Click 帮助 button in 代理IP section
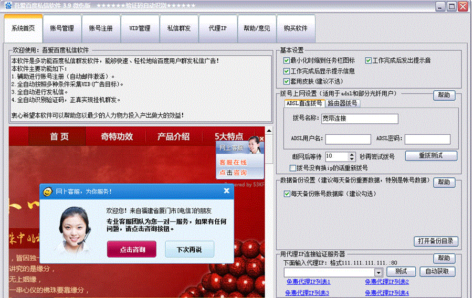This screenshot has height=298, width=473. (444, 258)
